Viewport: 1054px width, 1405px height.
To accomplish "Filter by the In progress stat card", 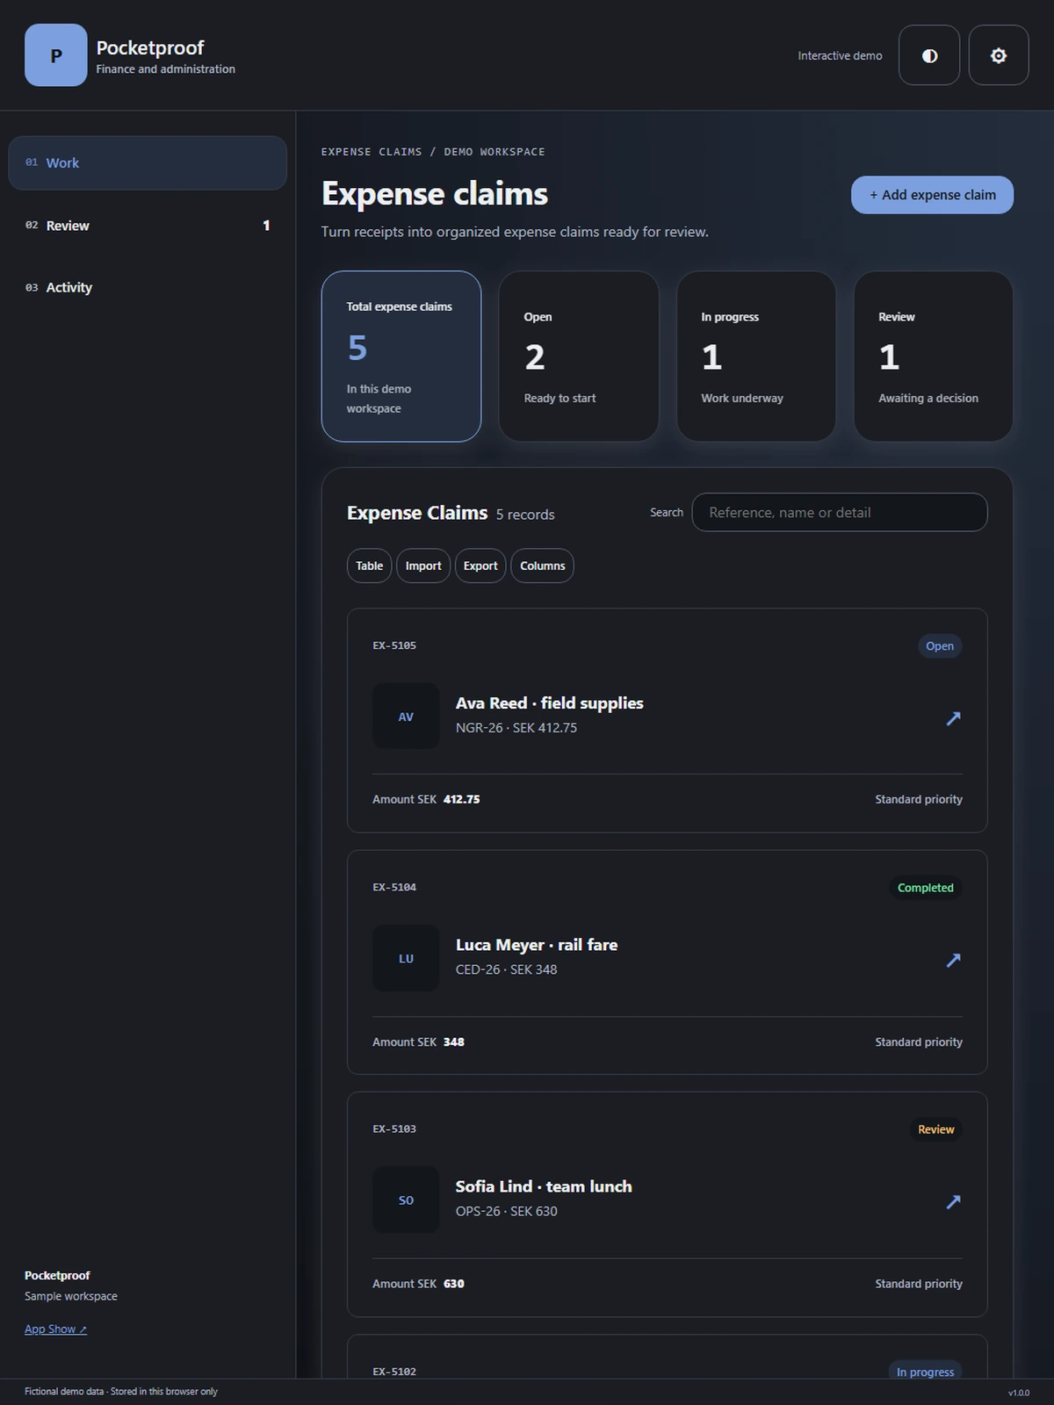I will tap(756, 357).
